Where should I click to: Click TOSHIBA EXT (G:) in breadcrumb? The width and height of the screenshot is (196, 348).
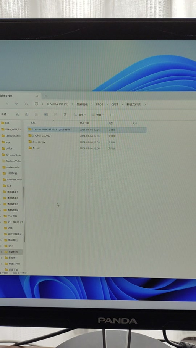57,104
